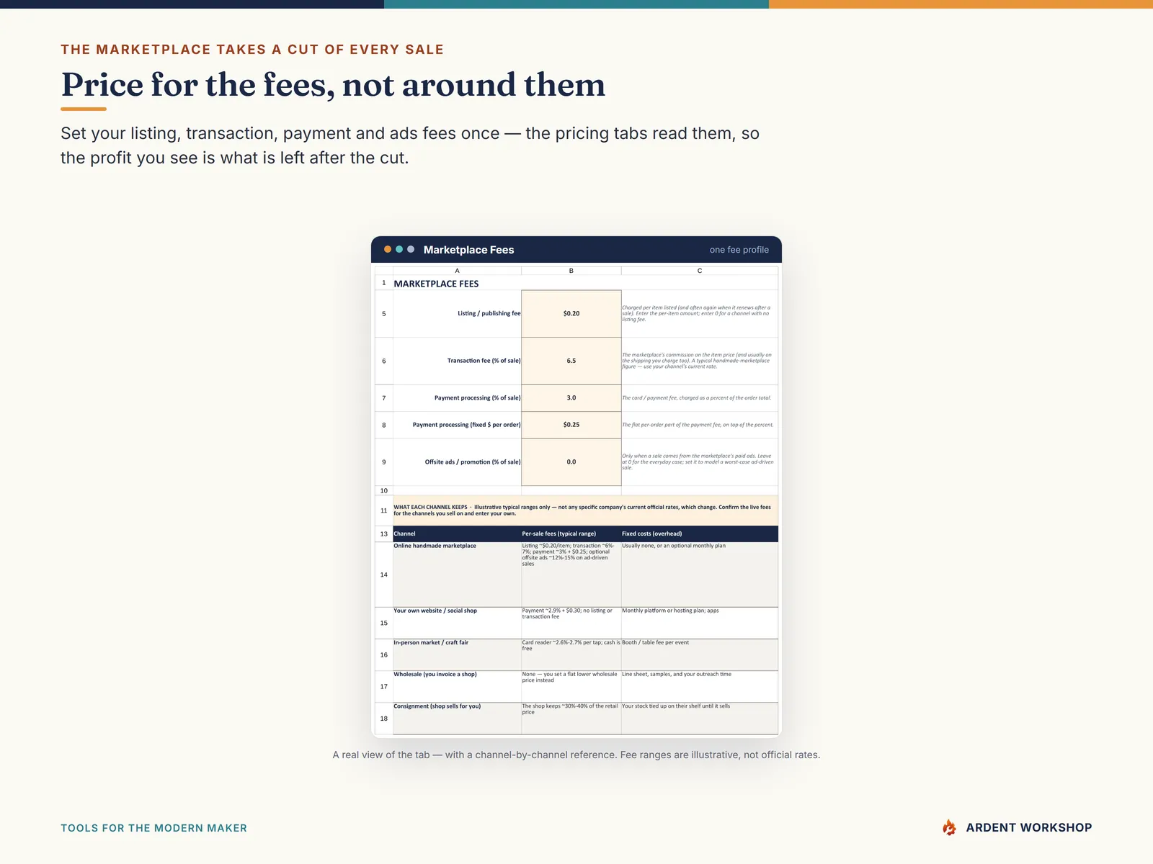Viewport: 1153px width, 864px height.
Task: Select the fixed payment processing $0.25 cell
Action: coord(571,425)
